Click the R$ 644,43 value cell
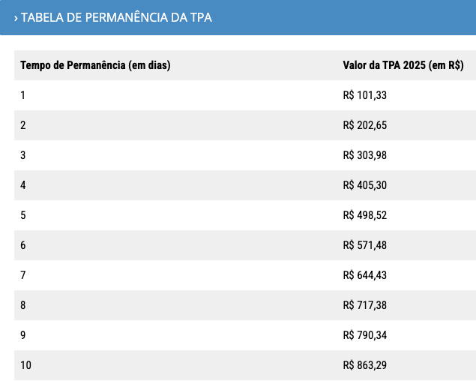This screenshot has width=476, height=381. [x=364, y=275]
